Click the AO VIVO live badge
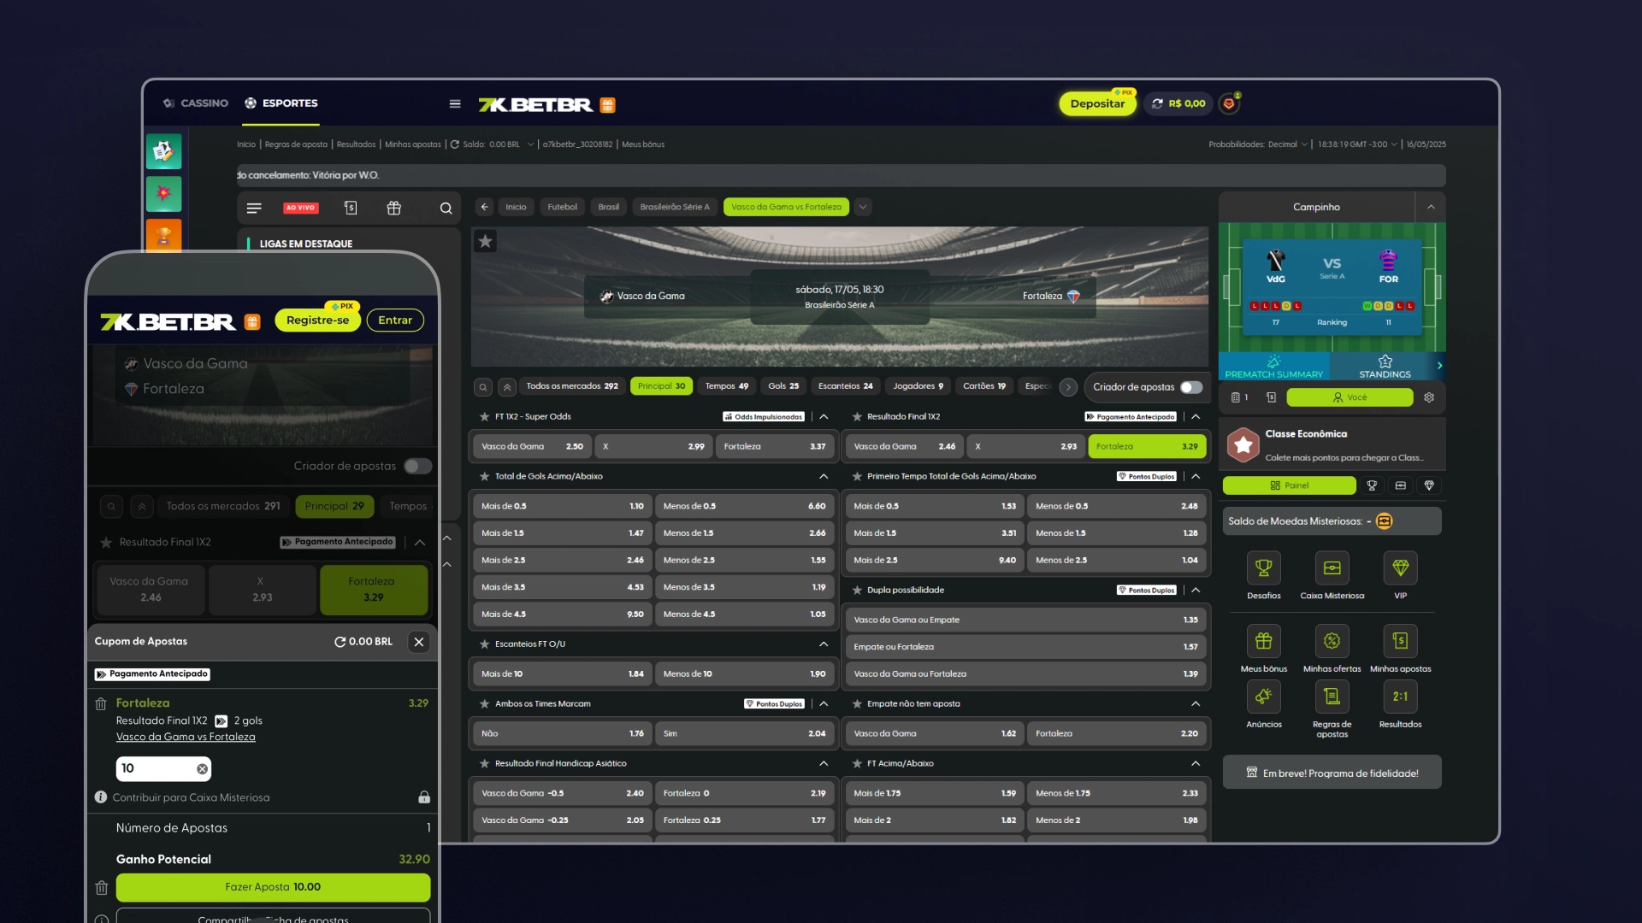Viewport: 1642px width, 923px height. (x=301, y=208)
